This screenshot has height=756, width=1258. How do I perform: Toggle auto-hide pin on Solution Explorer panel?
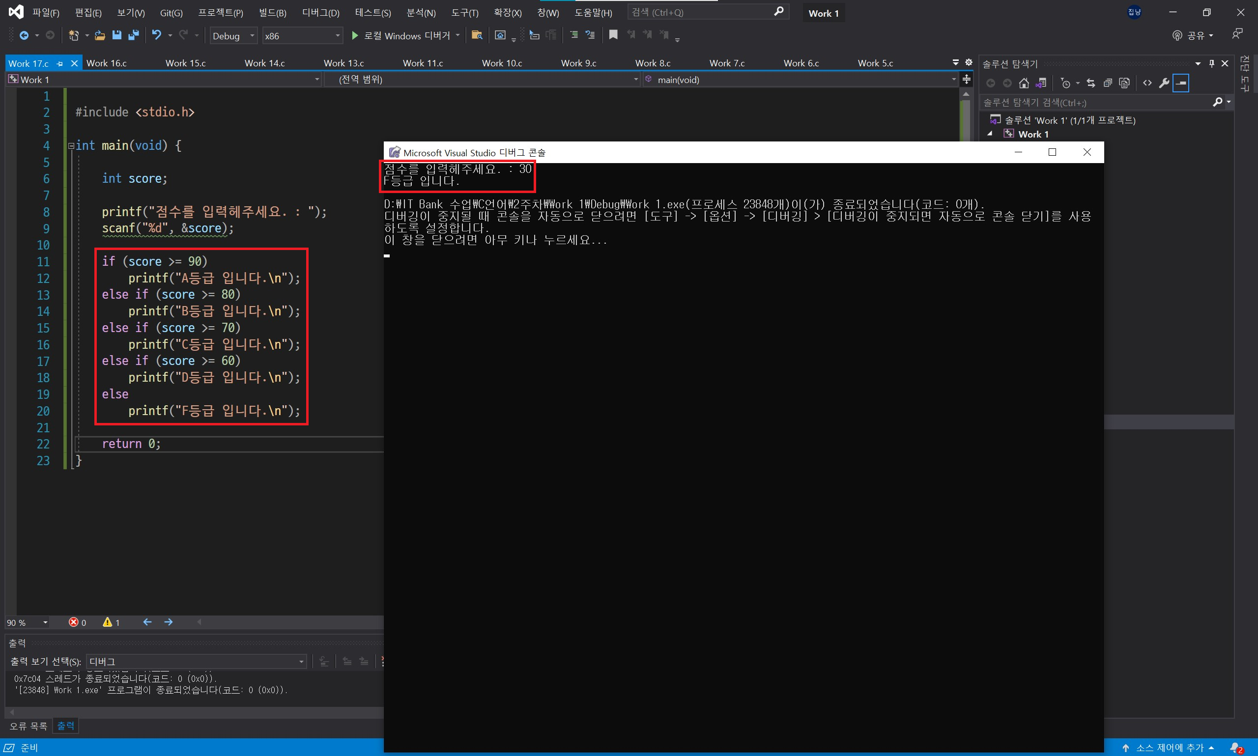pyautogui.click(x=1211, y=63)
